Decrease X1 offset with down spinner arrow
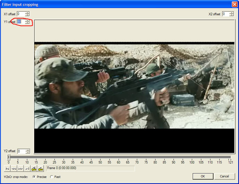 (x=27, y=15)
